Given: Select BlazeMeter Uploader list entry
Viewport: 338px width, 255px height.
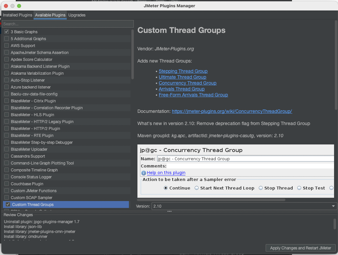Looking at the screenshot, I should tap(67, 149).
